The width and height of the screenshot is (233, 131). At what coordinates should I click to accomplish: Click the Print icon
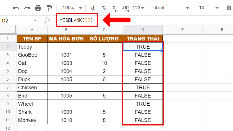tap(38, 8)
